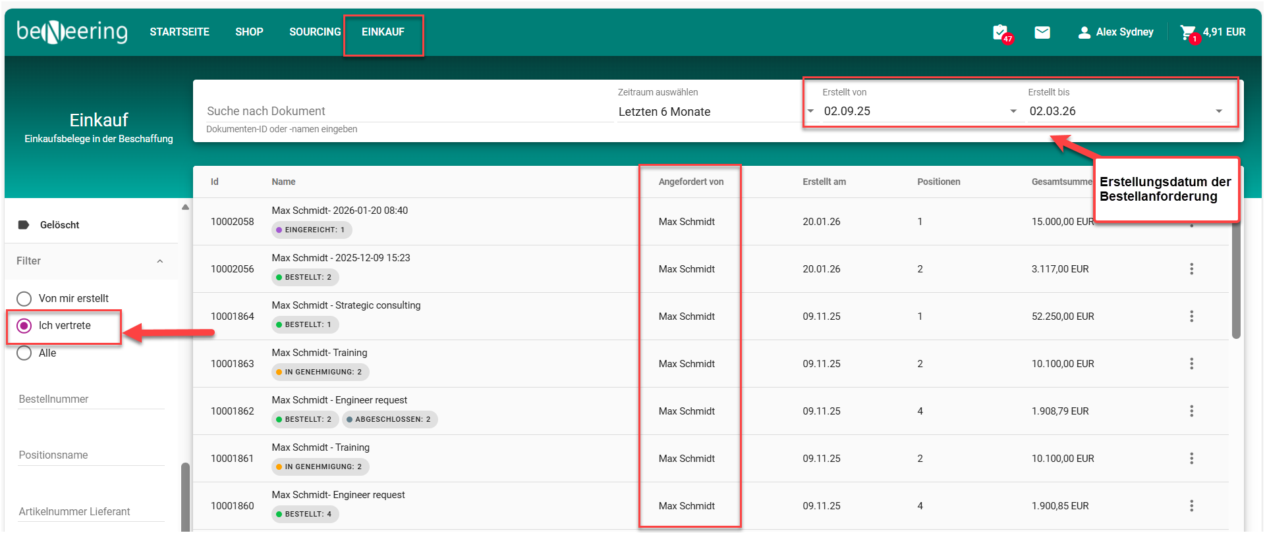1265x533 pixels.
Task: Click the Alex Sydney user profile icon
Action: [x=1084, y=32]
